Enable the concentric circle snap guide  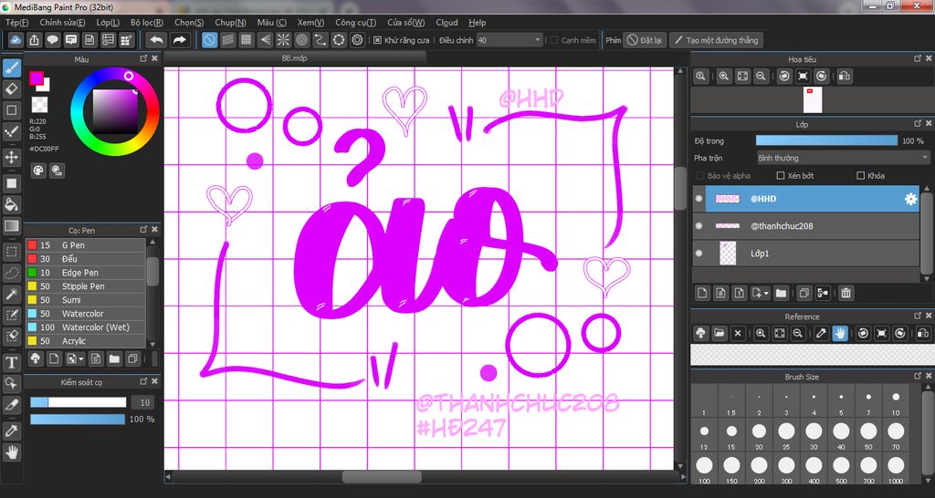point(301,40)
